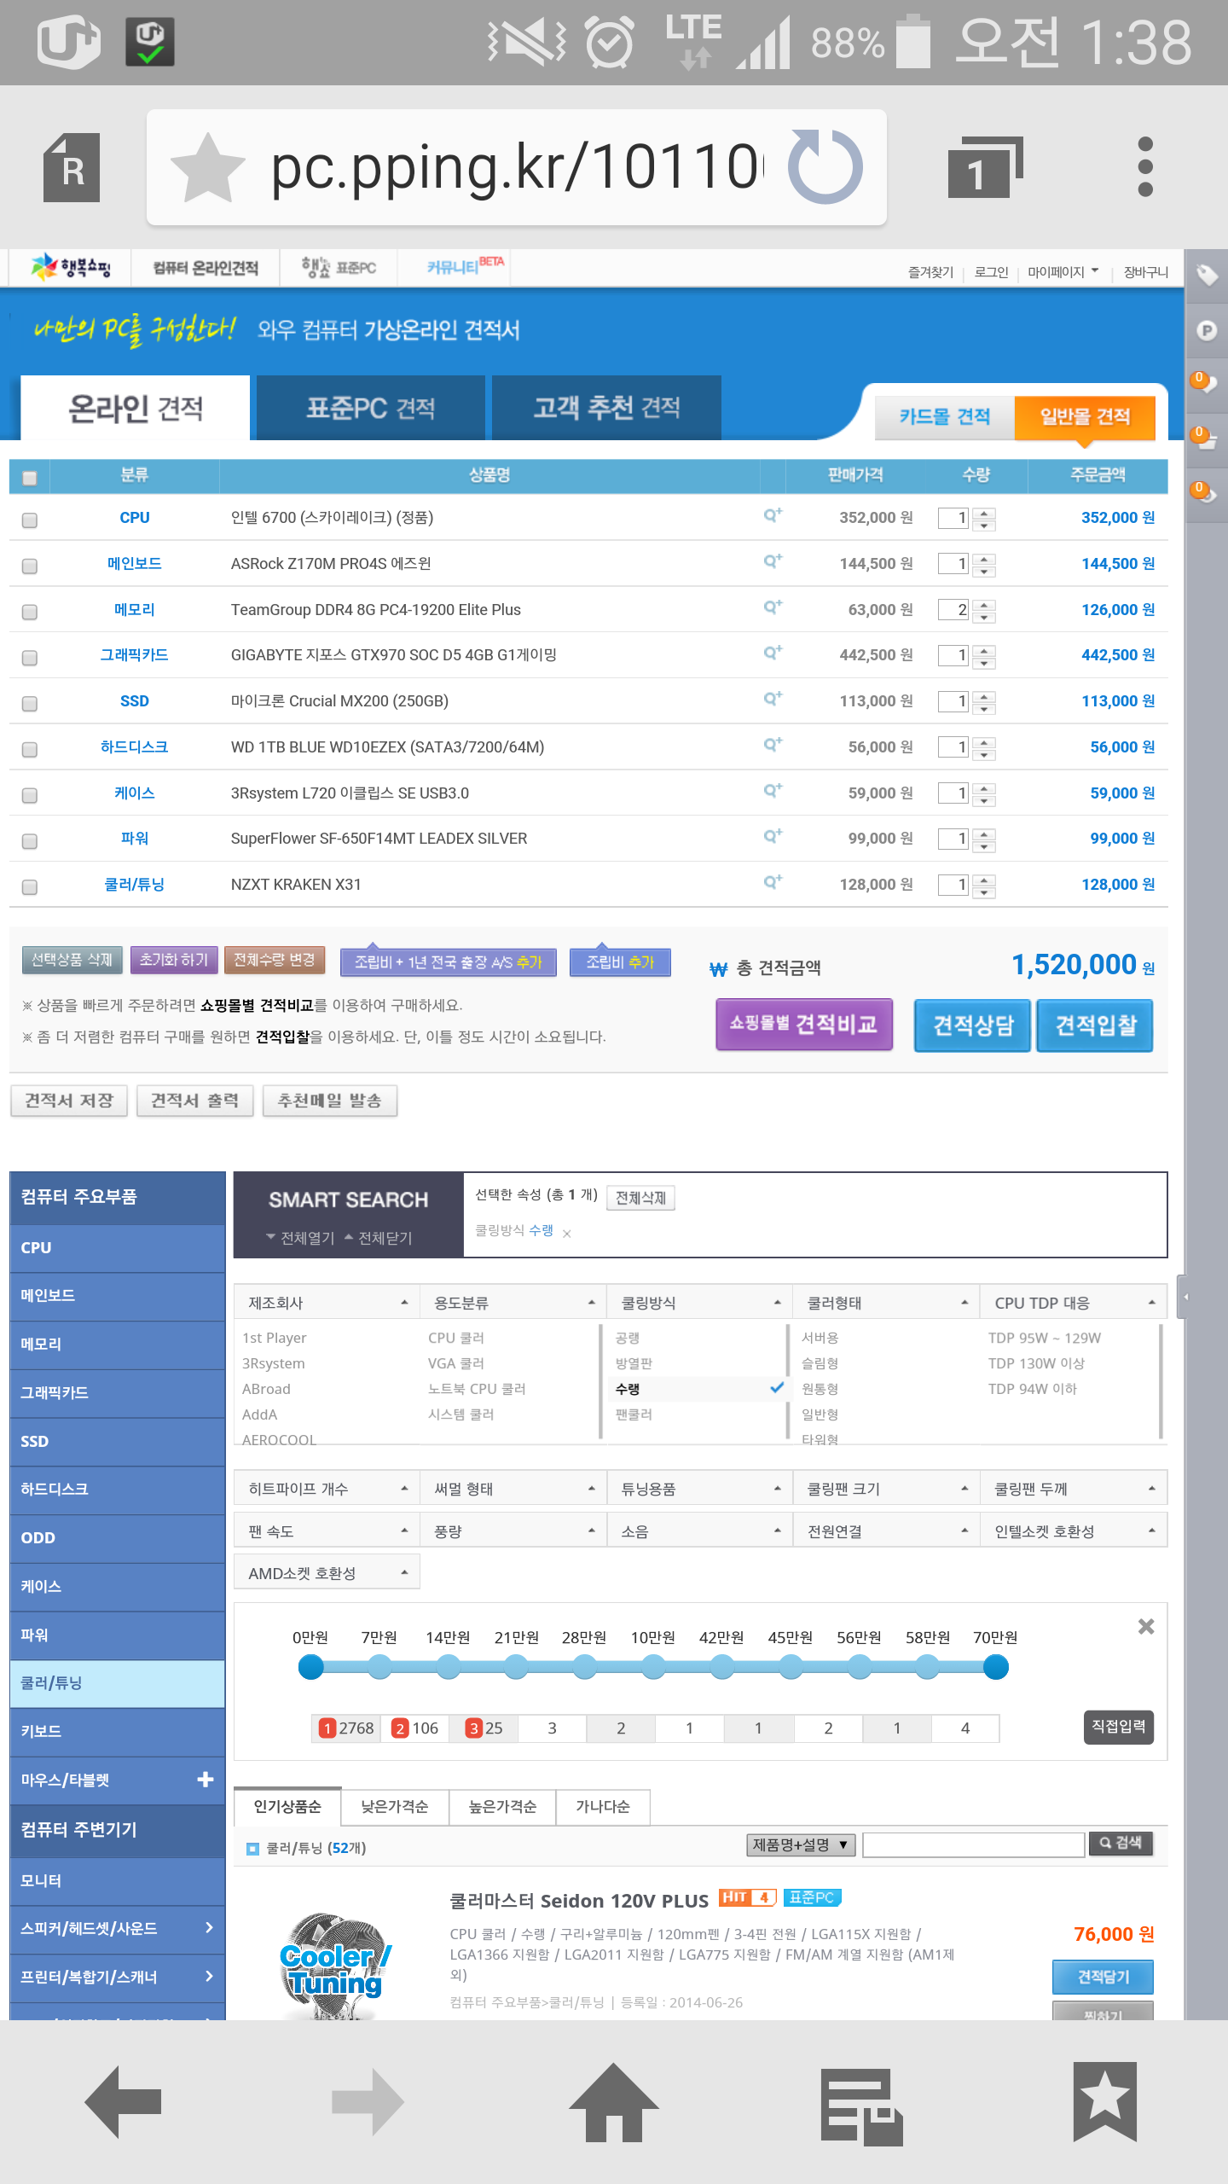
Task: Open the browser three-dot menu
Action: coord(1145,167)
